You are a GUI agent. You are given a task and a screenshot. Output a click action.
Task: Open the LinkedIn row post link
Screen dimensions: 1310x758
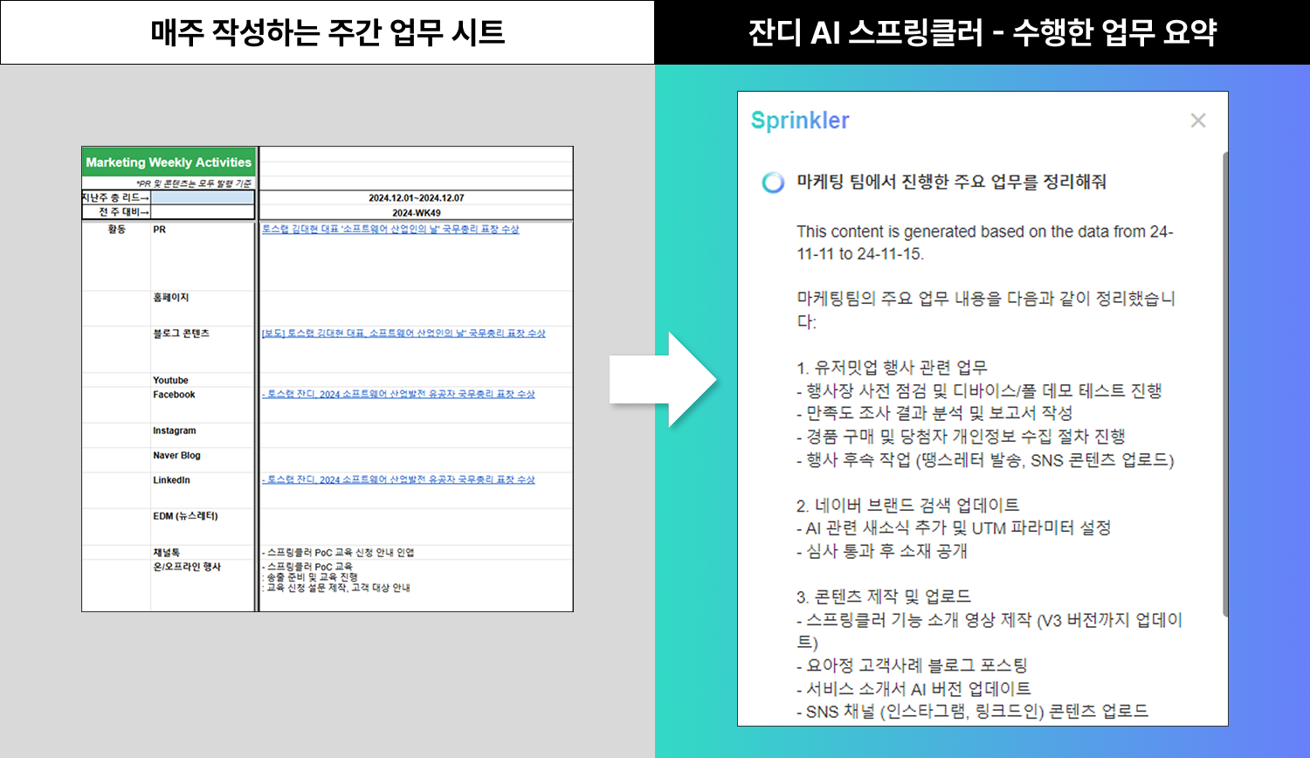[398, 480]
